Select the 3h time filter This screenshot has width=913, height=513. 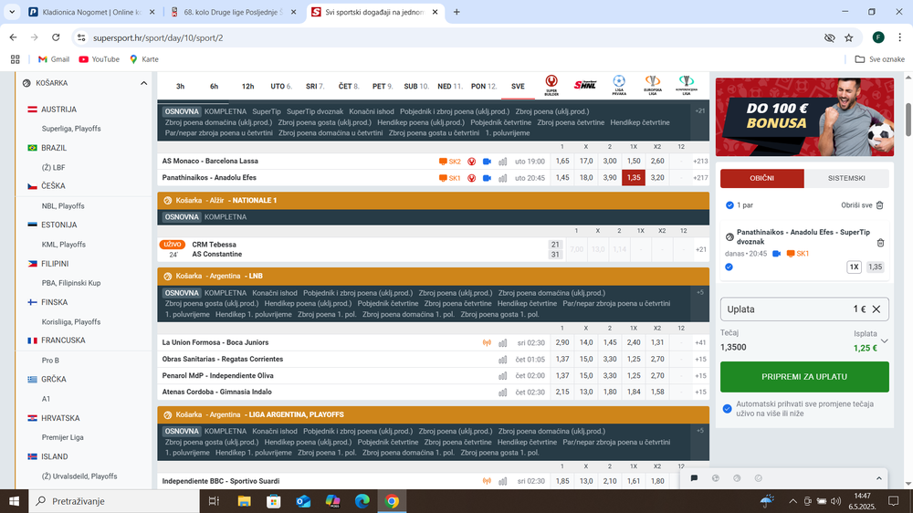180,86
